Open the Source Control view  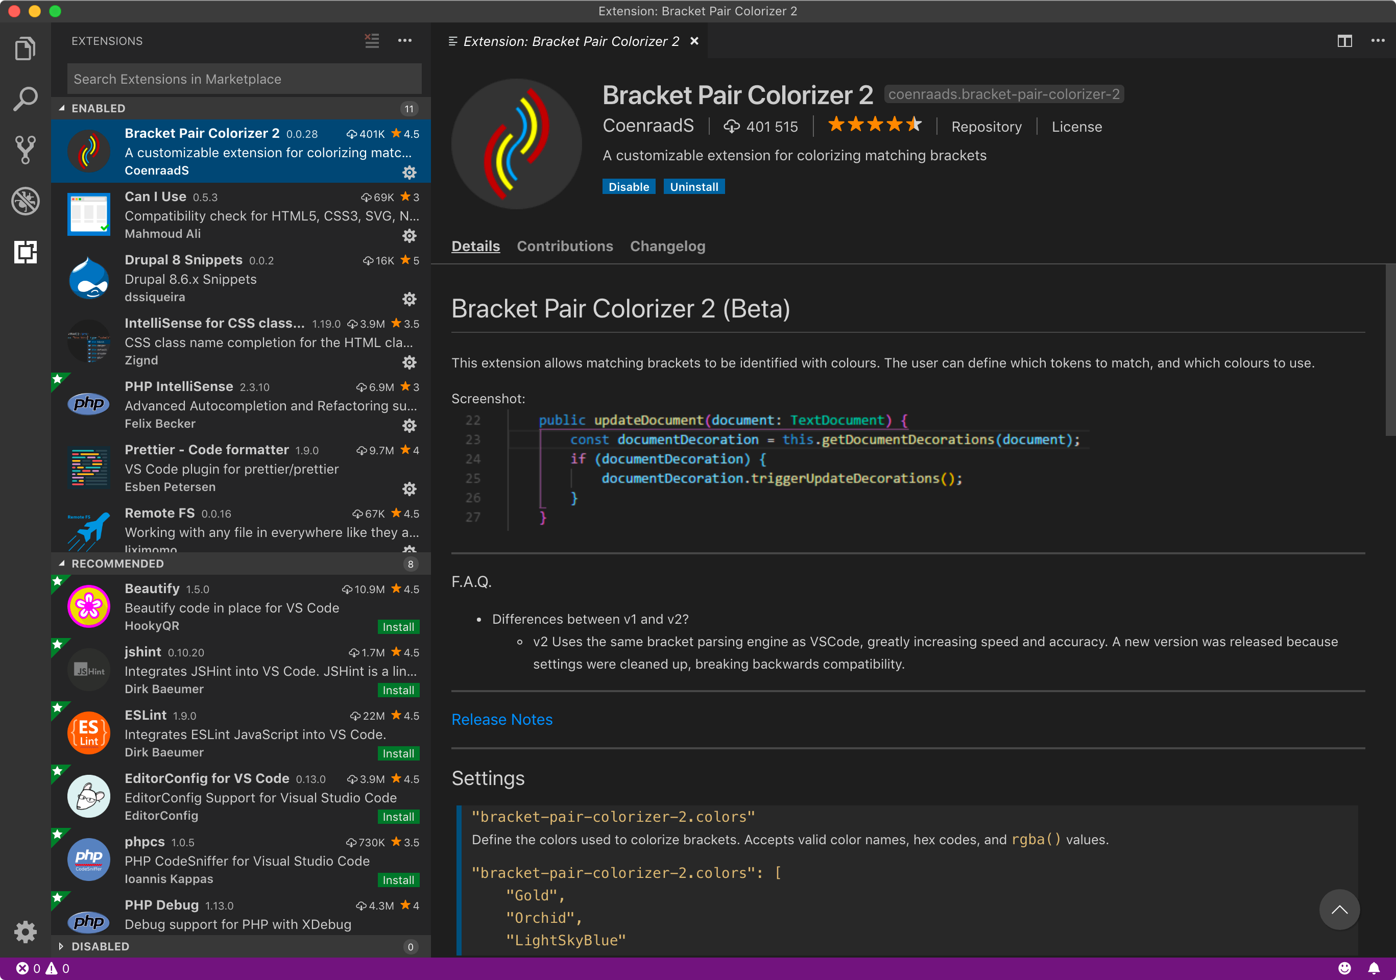tap(25, 150)
